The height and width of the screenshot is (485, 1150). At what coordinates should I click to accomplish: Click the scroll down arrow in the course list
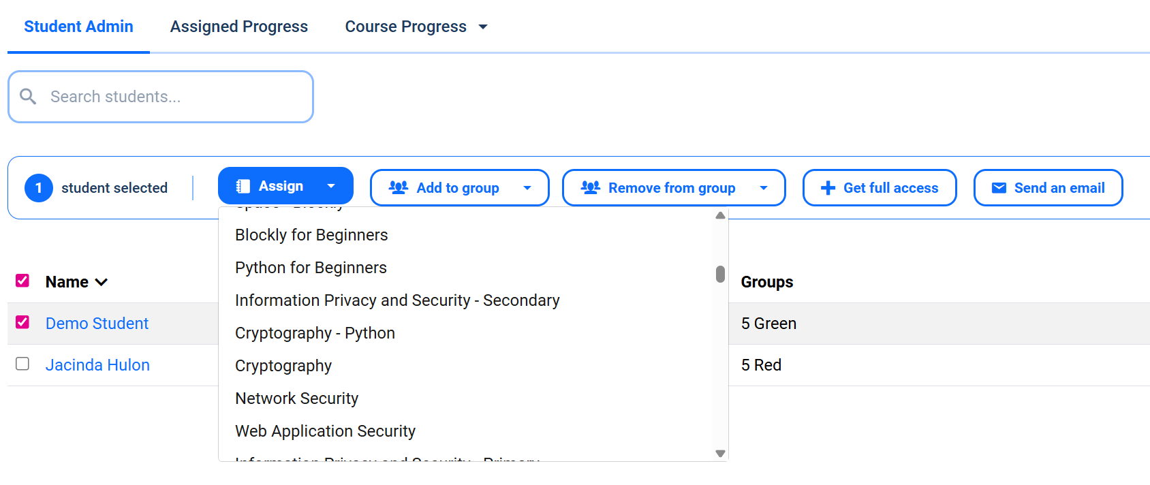720,454
